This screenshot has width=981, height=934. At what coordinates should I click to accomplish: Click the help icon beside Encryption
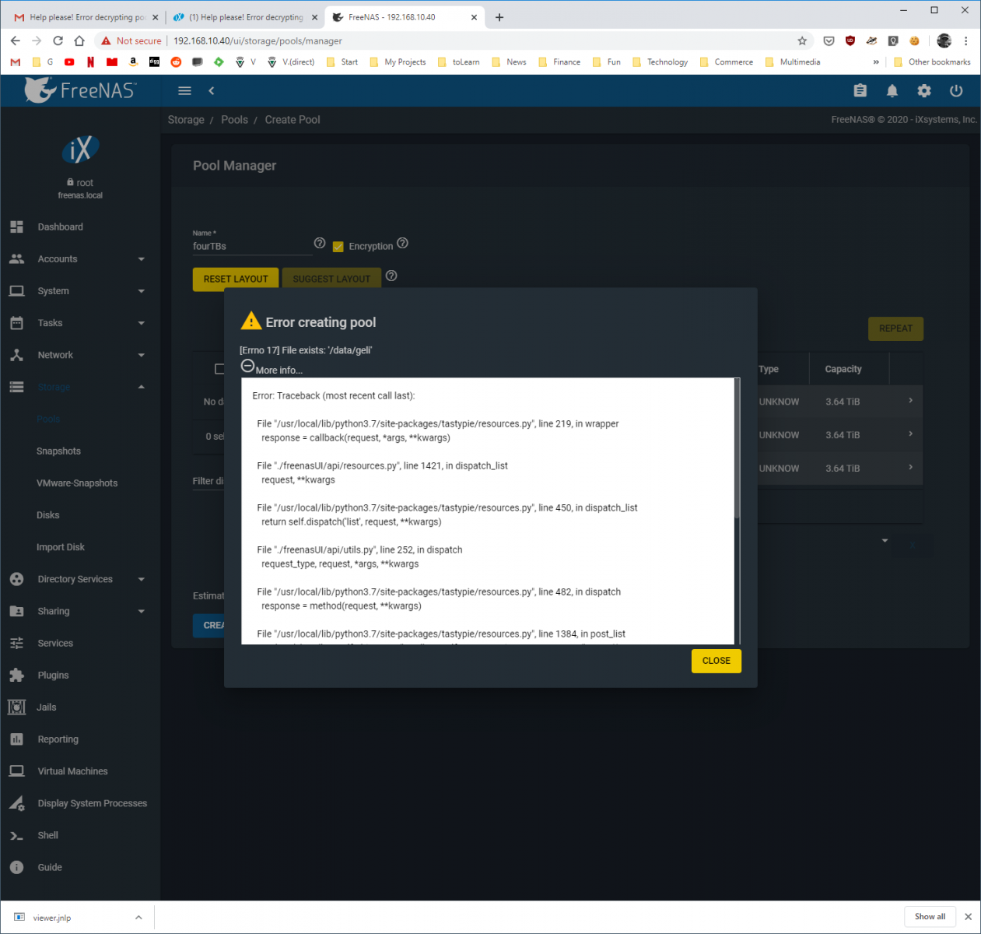click(x=402, y=243)
